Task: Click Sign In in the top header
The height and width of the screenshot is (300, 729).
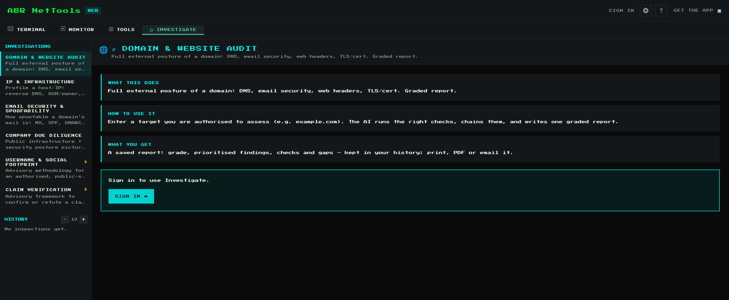Action: [x=621, y=10]
